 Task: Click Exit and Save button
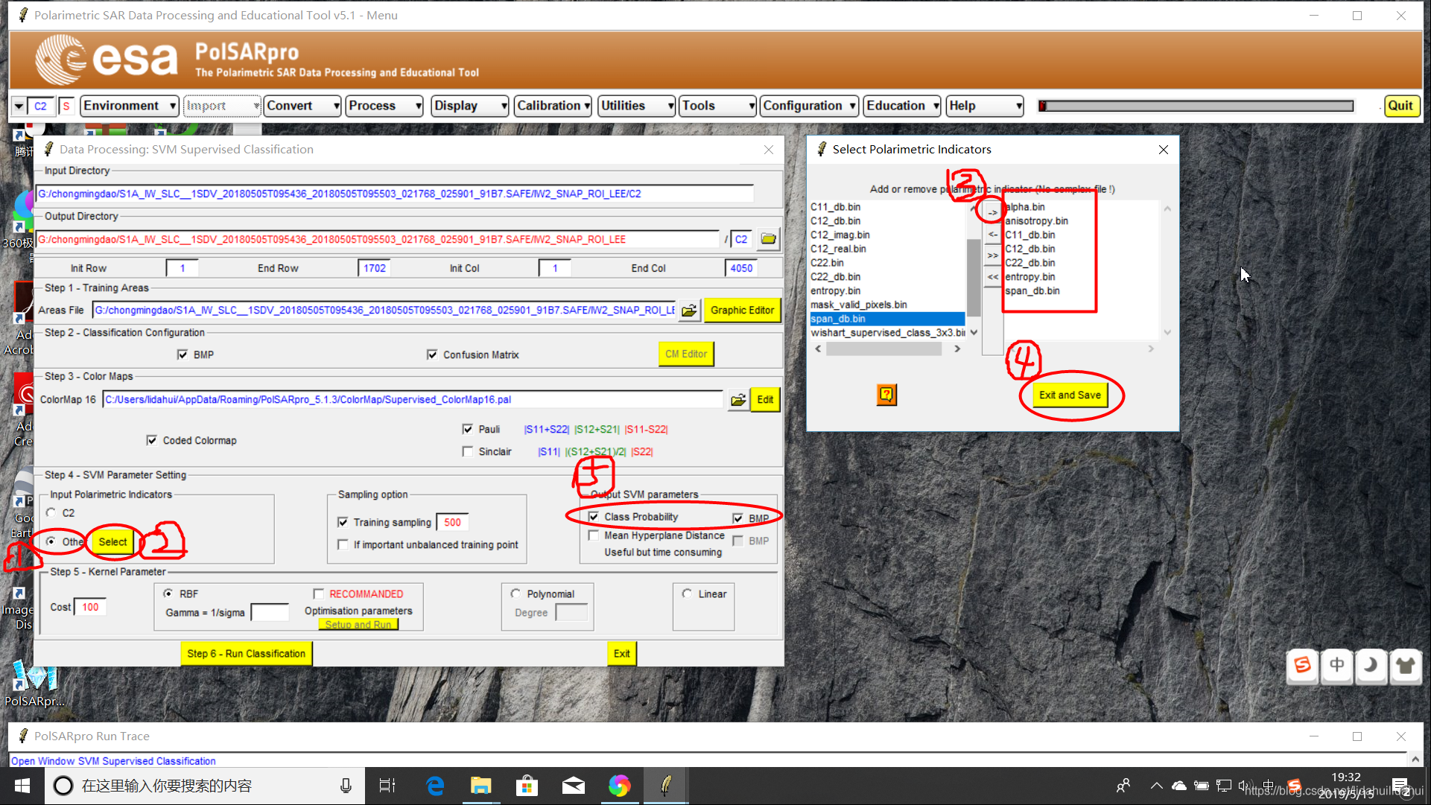(x=1070, y=395)
